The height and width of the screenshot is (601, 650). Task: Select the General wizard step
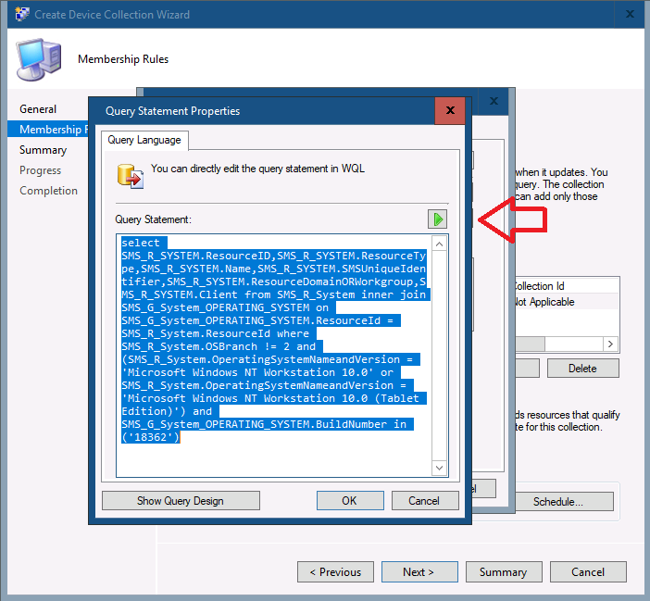point(38,109)
